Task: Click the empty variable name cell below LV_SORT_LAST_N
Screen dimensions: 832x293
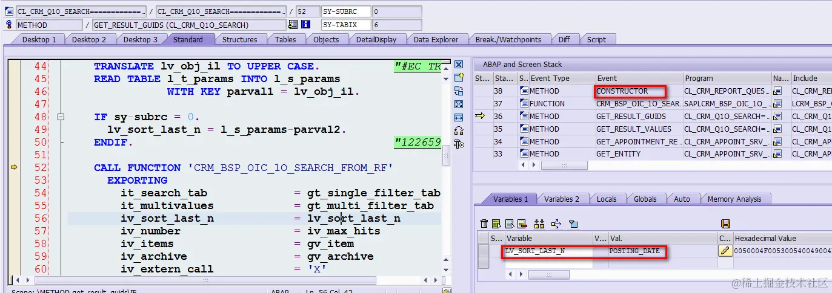Action: (x=548, y=263)
